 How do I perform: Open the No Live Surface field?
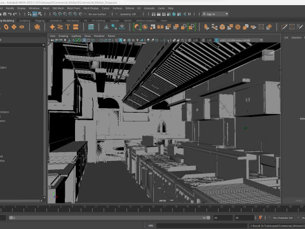point(98,14)
